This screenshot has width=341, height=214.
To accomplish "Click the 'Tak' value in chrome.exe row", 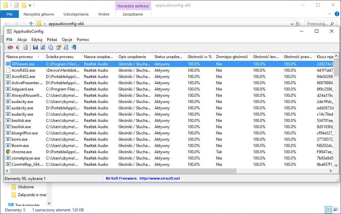I will click(219, 152).
